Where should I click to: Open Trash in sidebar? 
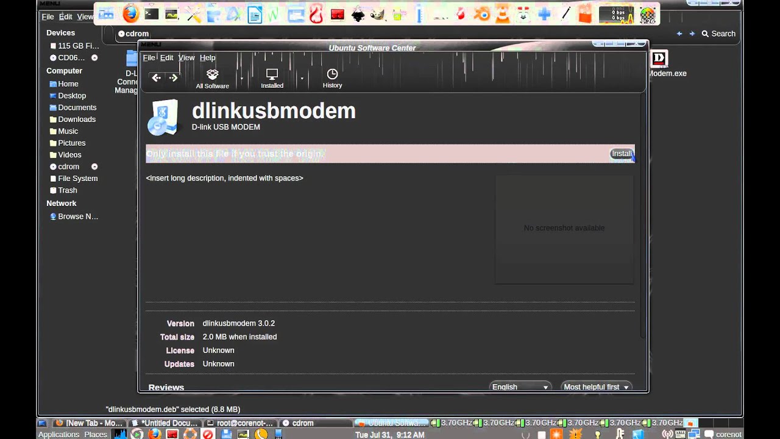pyautogui.click(x=63, y=190)
